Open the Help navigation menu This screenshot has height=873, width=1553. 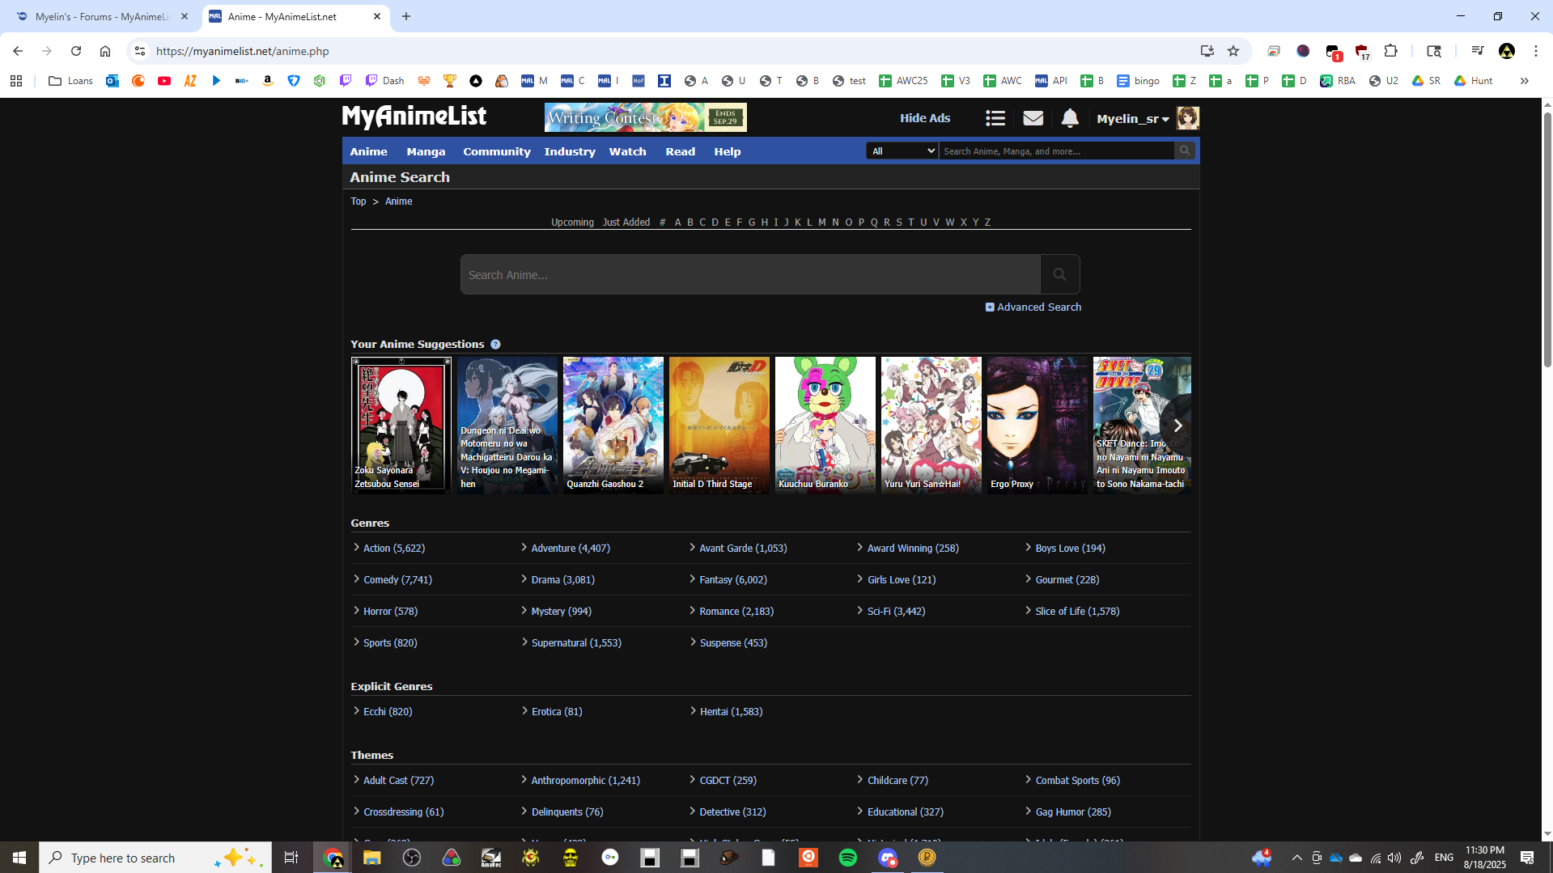pos(727,151)
